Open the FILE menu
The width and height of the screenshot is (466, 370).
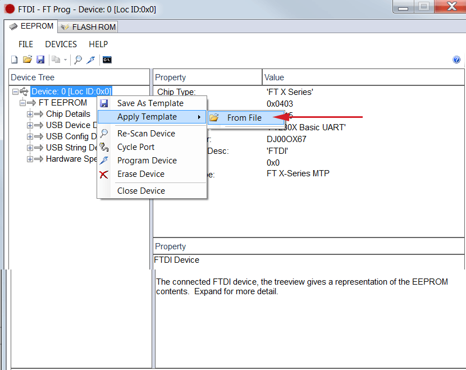pos(26,44)
